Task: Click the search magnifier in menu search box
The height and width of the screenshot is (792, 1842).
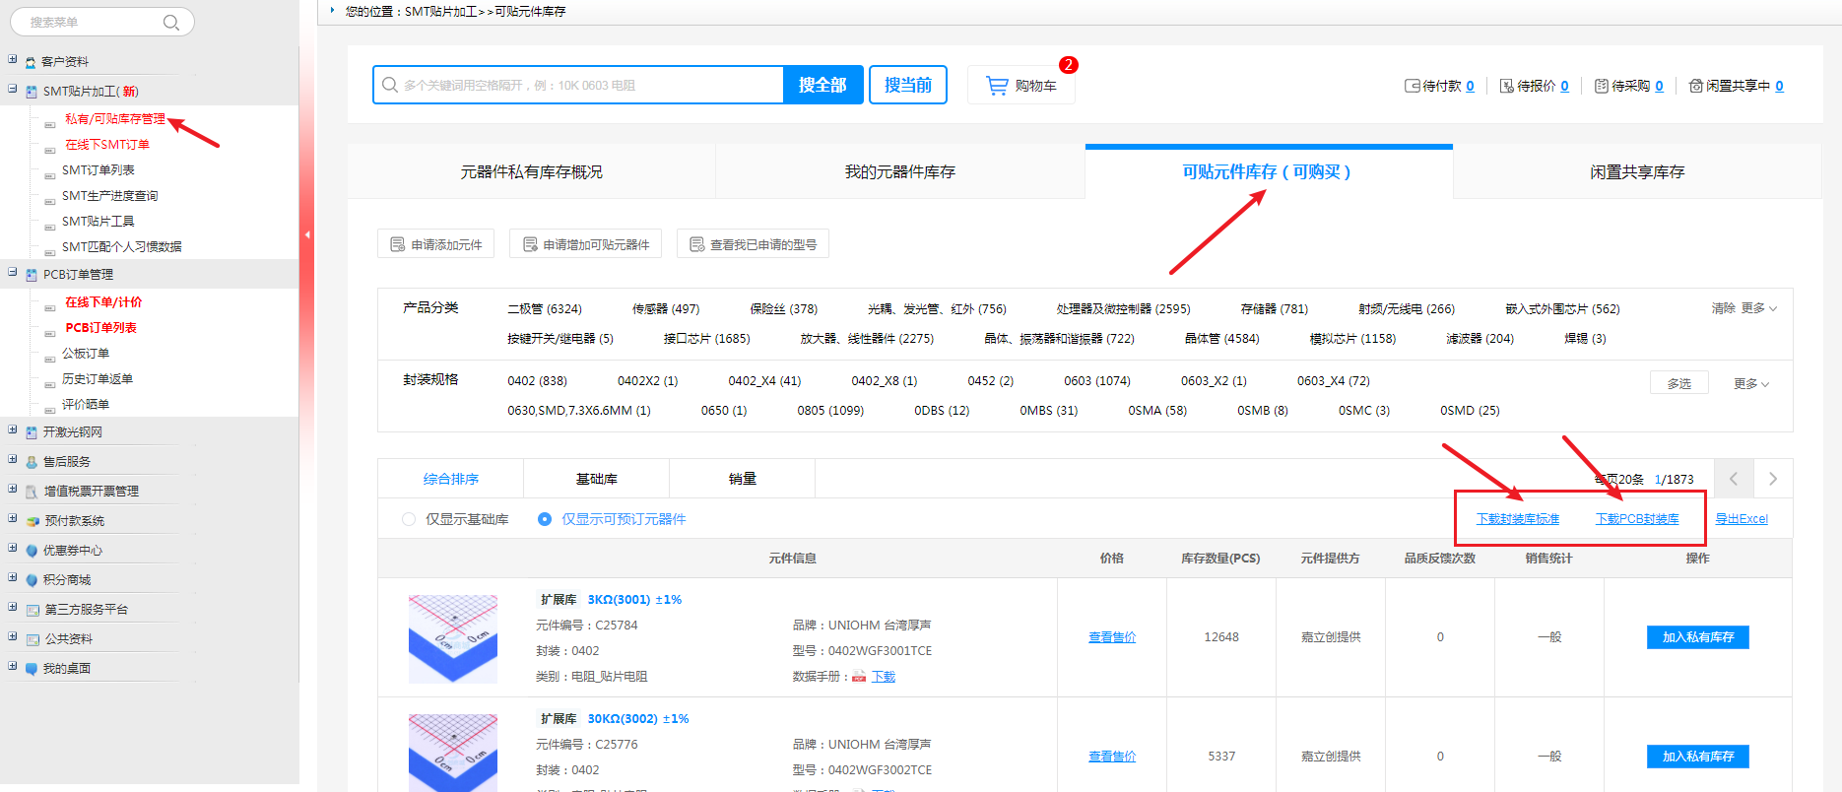Action: coord(171,23)
